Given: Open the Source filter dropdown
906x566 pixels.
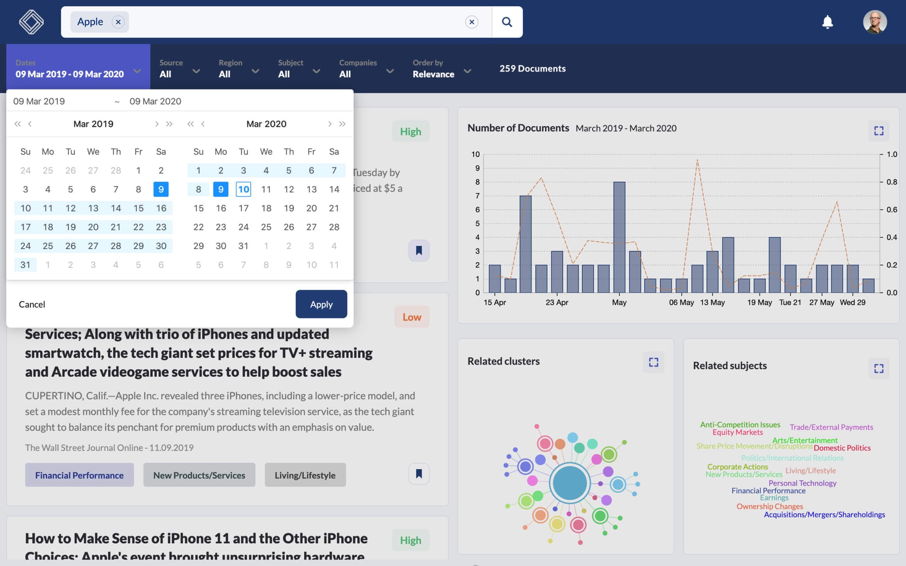Looking at the screenshot, I should point(179,68).
